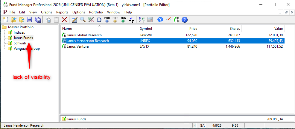
Task: Open the File menu
Action: (x=12, y=12)
